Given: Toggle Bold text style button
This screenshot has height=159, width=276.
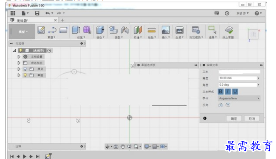Looking at the screenshot, I should (x=221, y=92).
